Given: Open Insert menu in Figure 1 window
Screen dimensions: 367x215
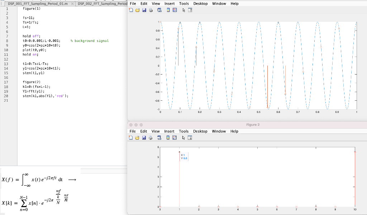Looking at the screenshot, I should tap(170, 4).
